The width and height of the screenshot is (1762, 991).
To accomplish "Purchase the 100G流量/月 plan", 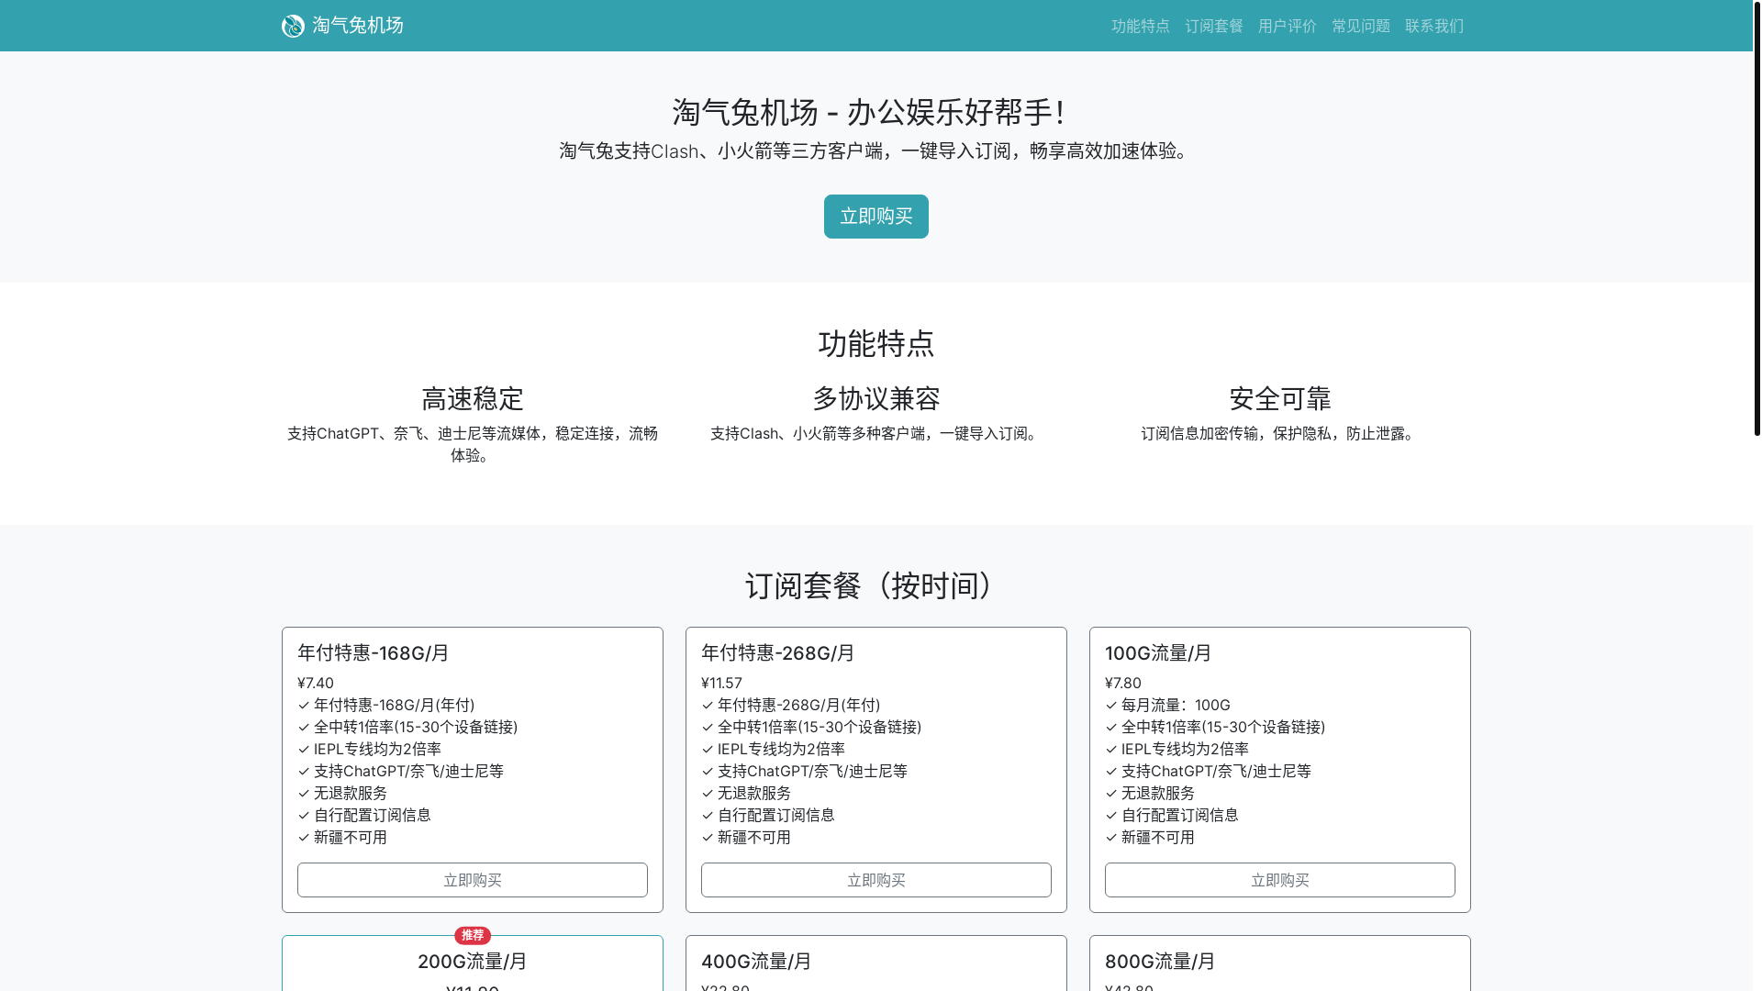I will point(1279,880).
